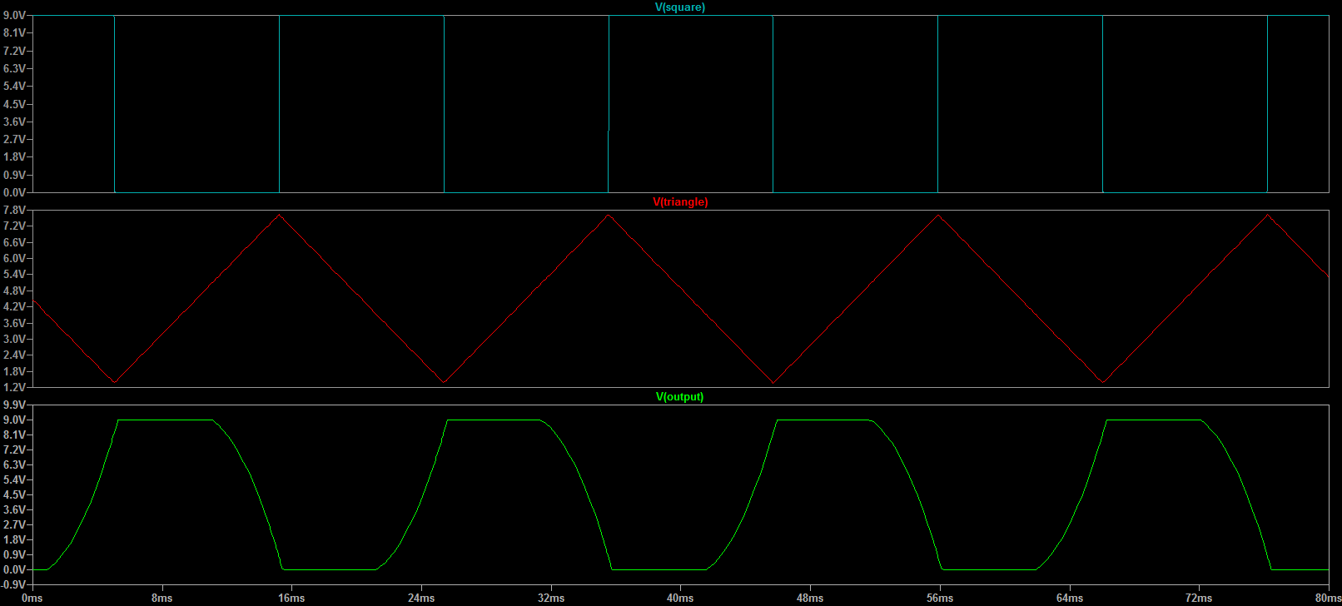This screenshot has width=1342, height=606.
Task: Click the 9.9V label on output axis
Action: coord(14,405)
